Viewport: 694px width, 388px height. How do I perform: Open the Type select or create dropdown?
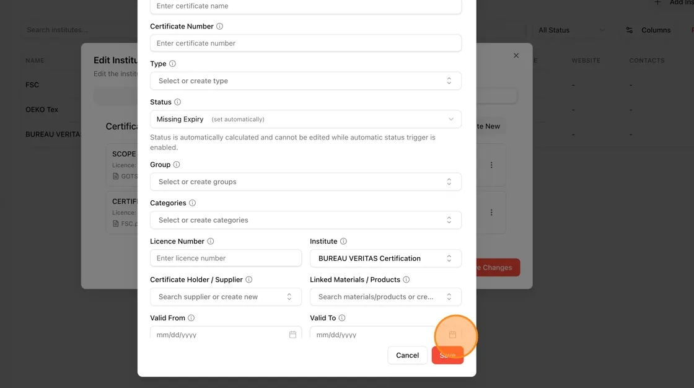[306, 81]
